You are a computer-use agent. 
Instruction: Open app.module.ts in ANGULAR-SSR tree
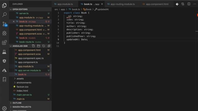coord(30,66)
